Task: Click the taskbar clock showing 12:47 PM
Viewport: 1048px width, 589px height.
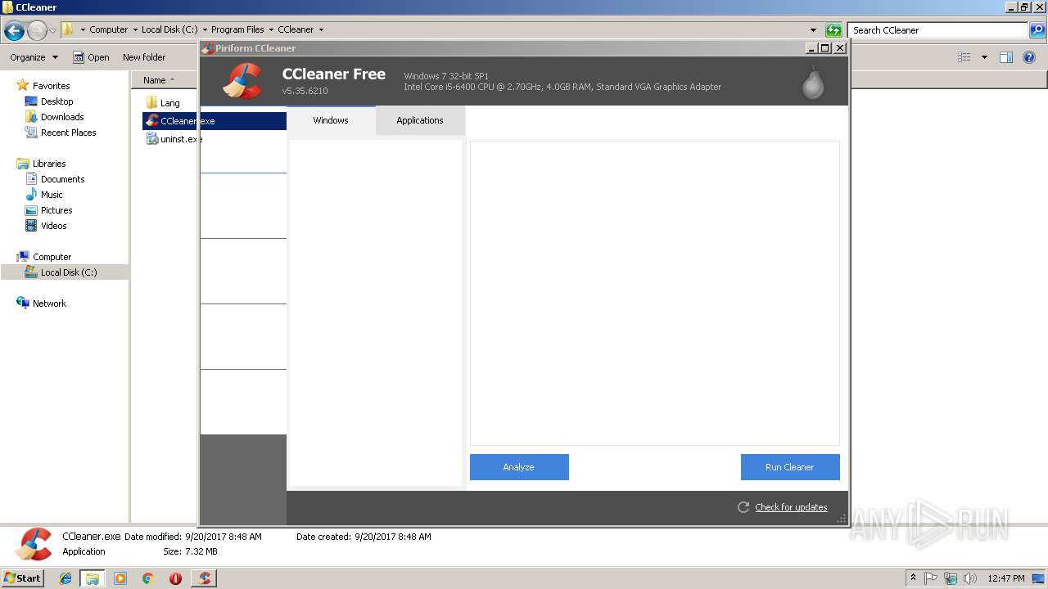Action: (x=1006, y=578)
